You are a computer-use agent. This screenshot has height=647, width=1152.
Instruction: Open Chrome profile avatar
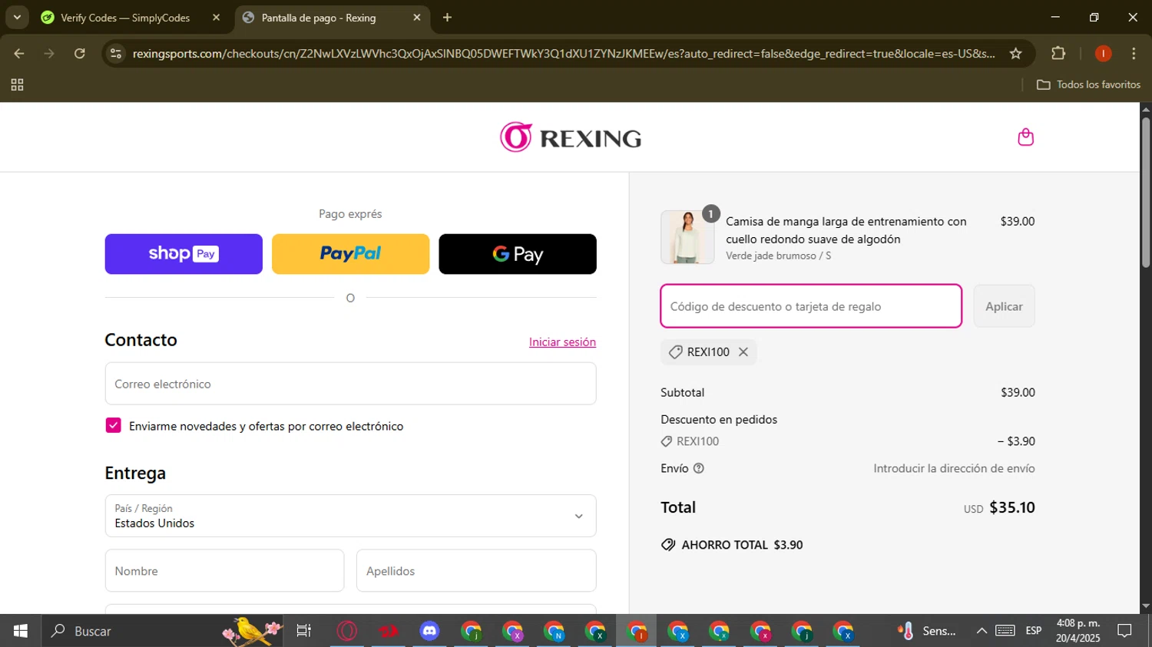click(1103, 54)
